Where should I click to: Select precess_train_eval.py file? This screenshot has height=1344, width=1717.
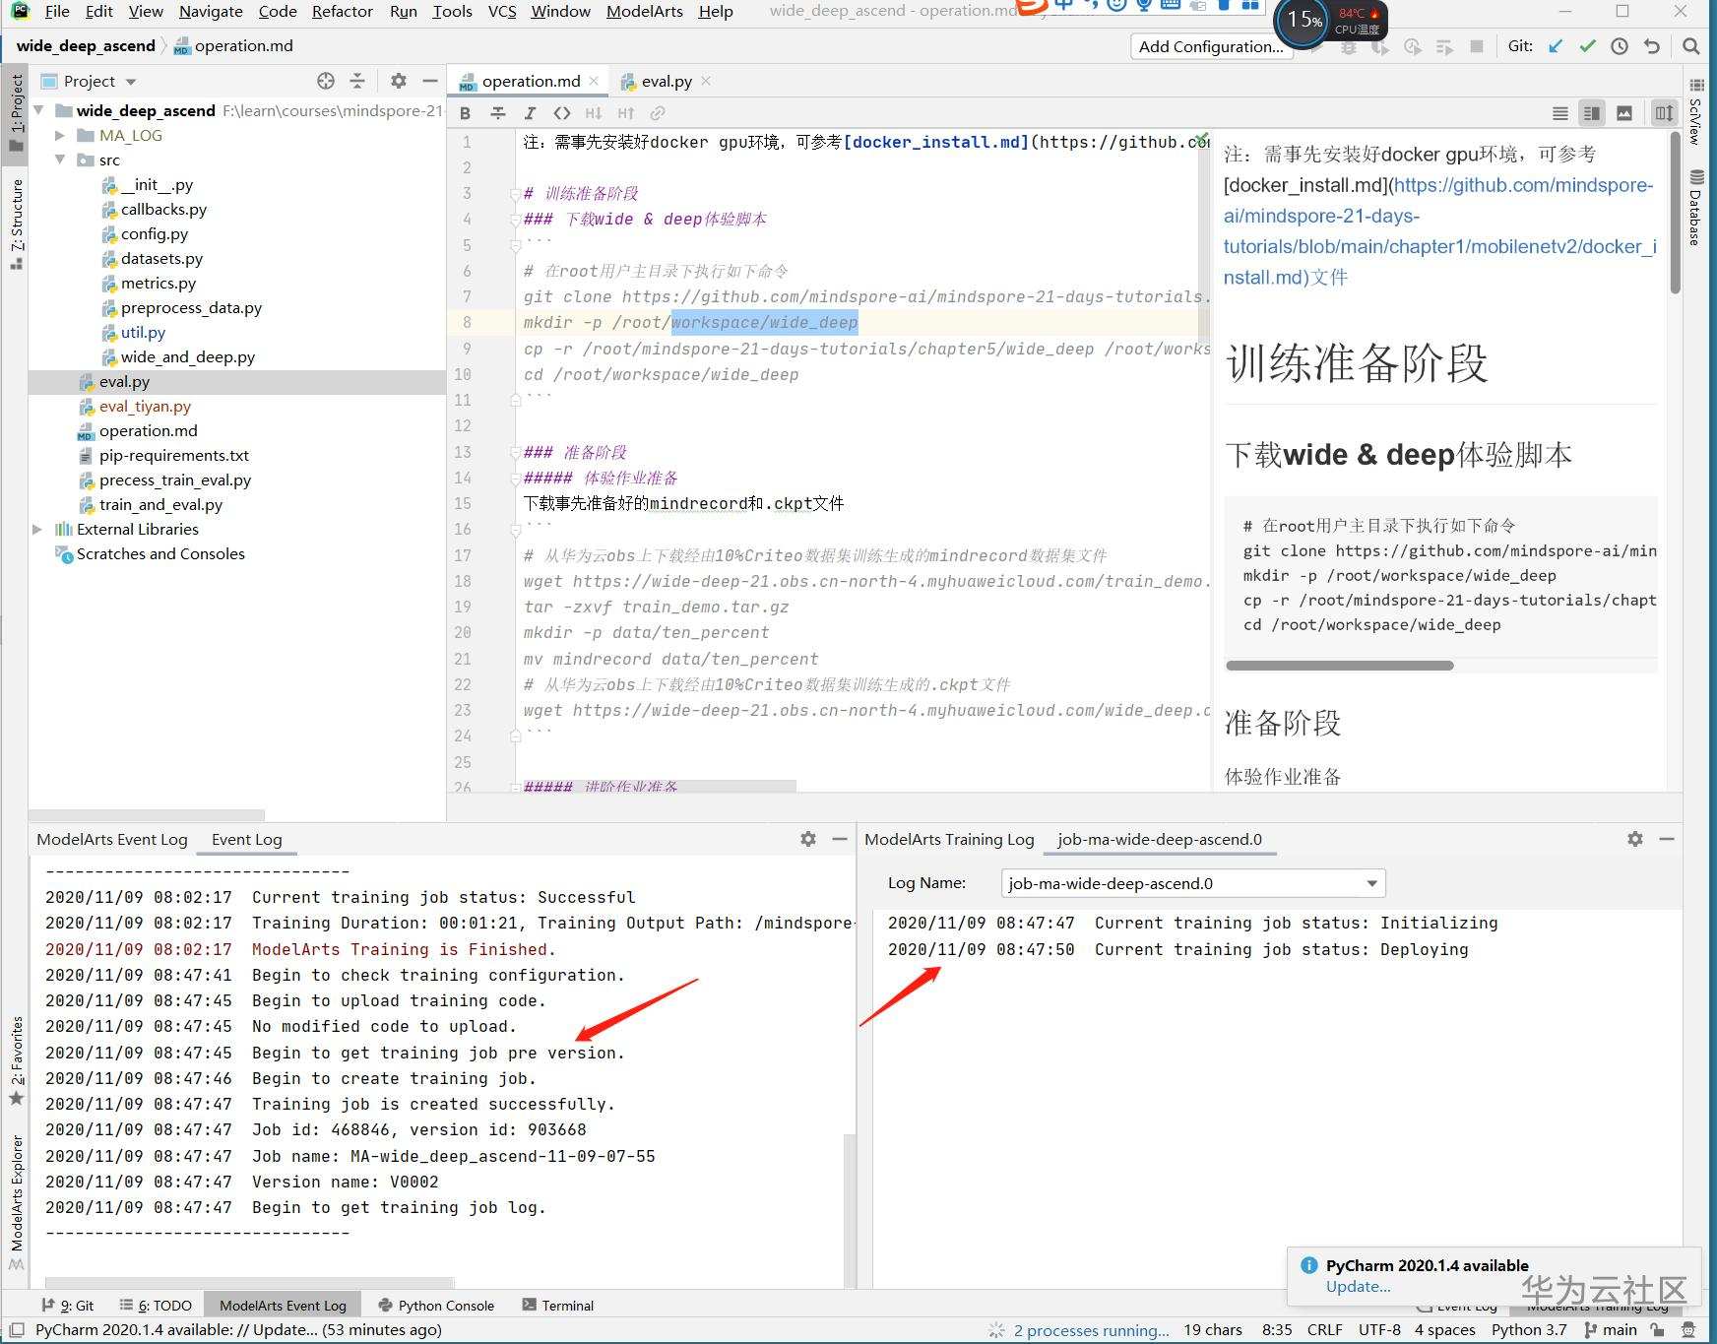(175, 480)
